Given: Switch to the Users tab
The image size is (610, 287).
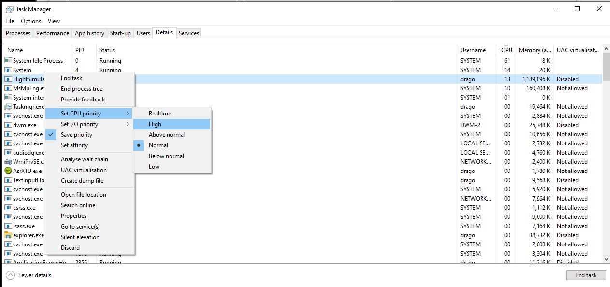Looking at the screenshot, I should [x=143, y=33].
